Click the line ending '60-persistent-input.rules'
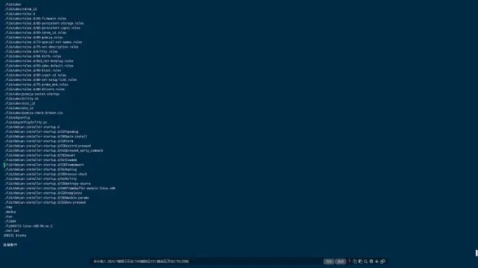Image resolution: width=478 pixels, height=268 pixels. tap(42, 27)
